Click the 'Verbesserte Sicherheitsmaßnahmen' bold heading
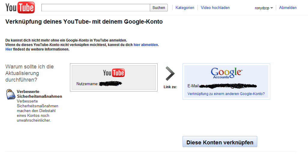 [40, 94]
